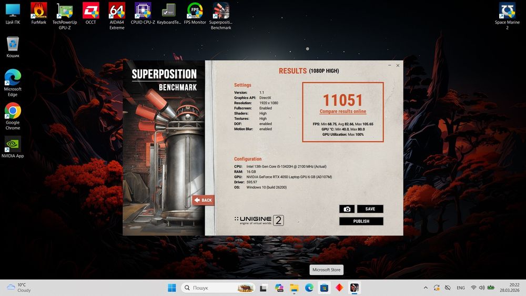
Task: Open the volume tray icon
Action: click(x=482, y=288)
